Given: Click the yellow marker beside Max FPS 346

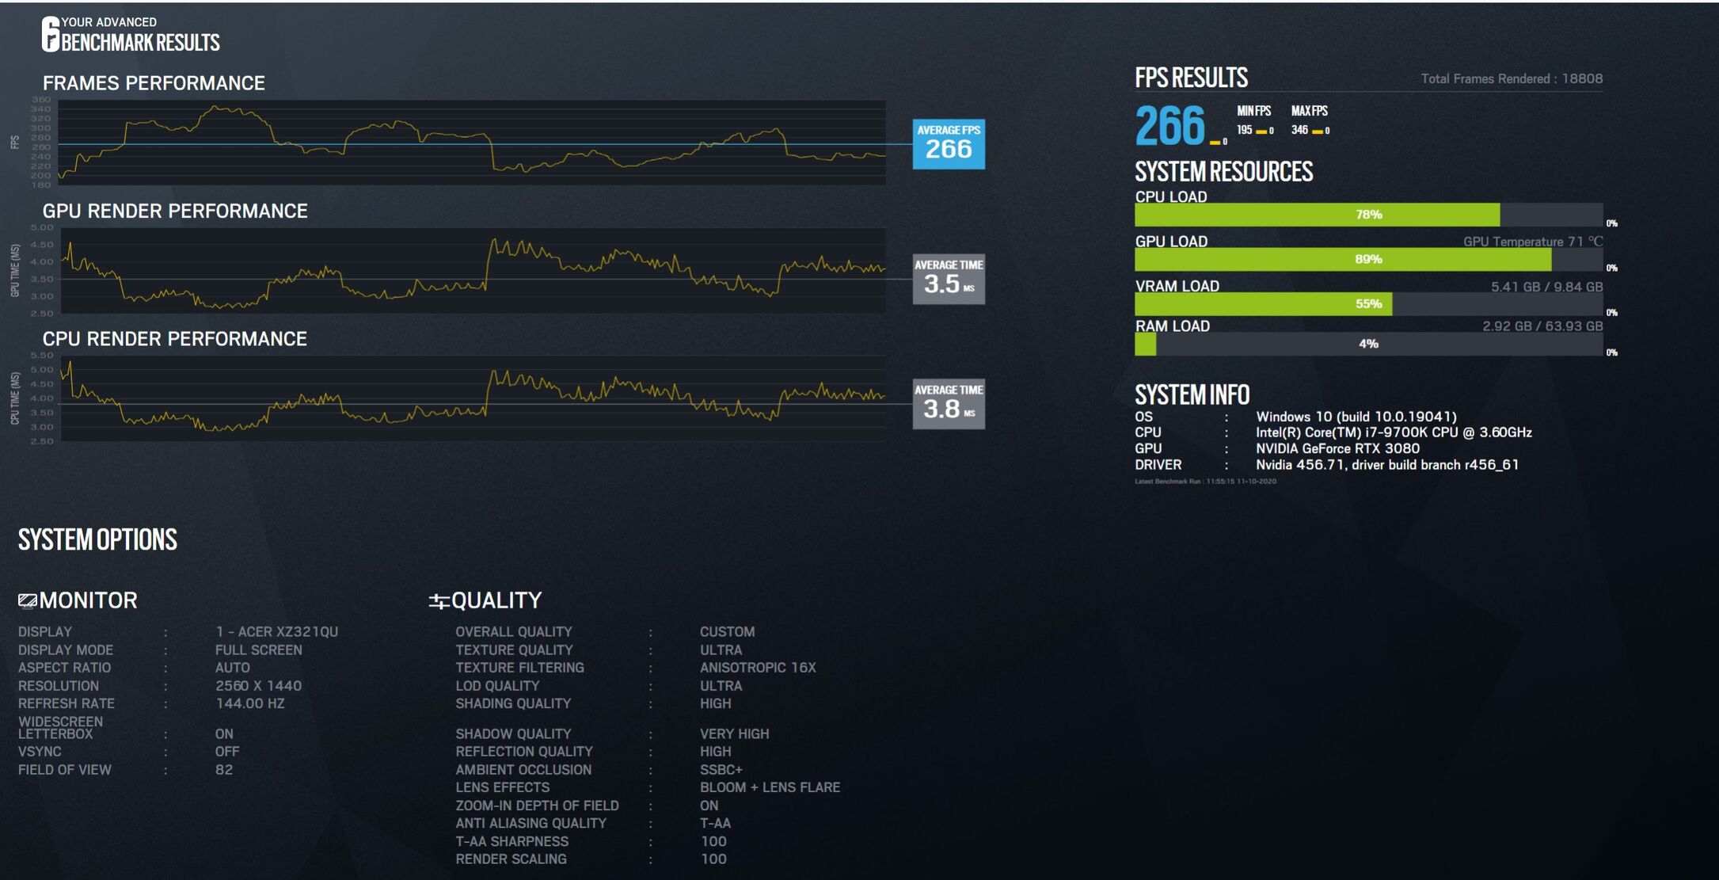Looking at the screenshot, I should coord(1317,131).
